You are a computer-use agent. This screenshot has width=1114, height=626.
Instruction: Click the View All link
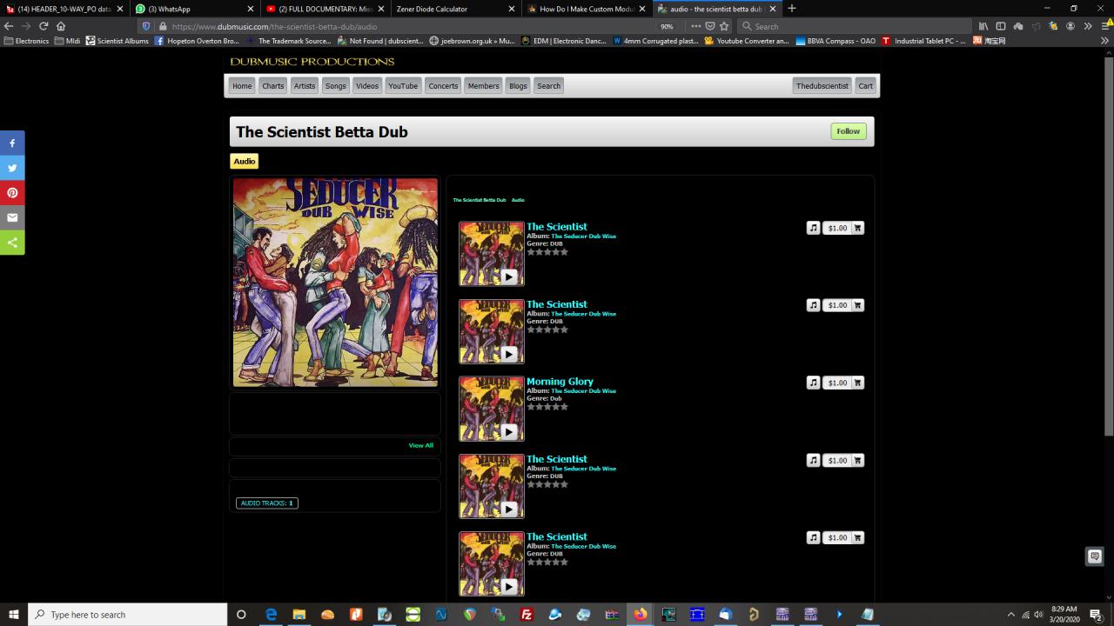coord(421,445)
